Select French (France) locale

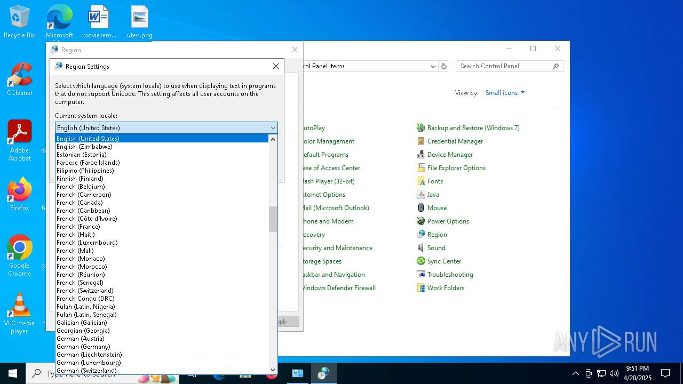tap(162, 227)
